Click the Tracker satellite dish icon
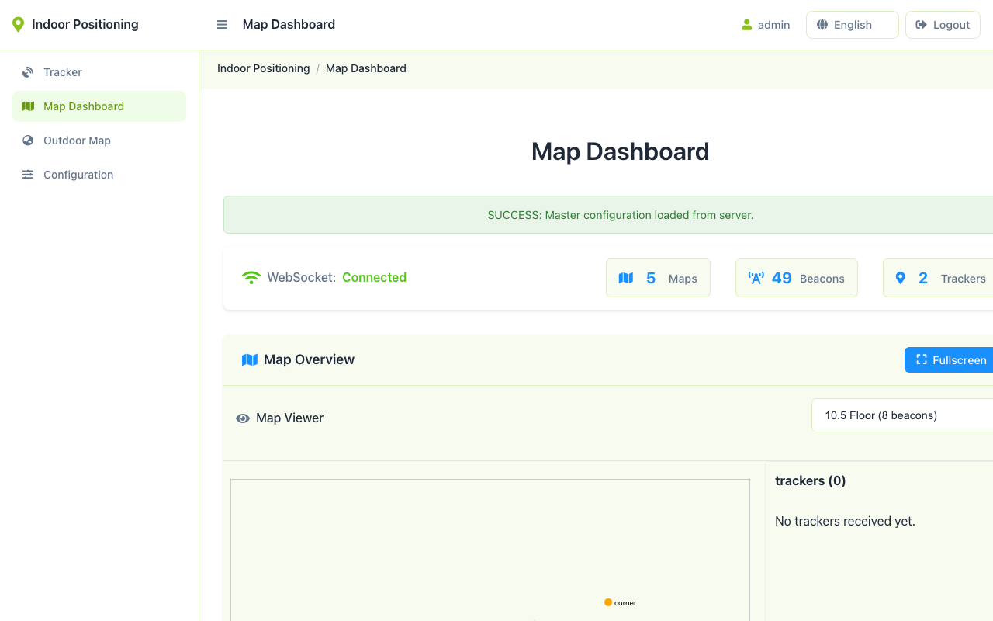Viewport: 993px width, 621px height. click(28, 72)
